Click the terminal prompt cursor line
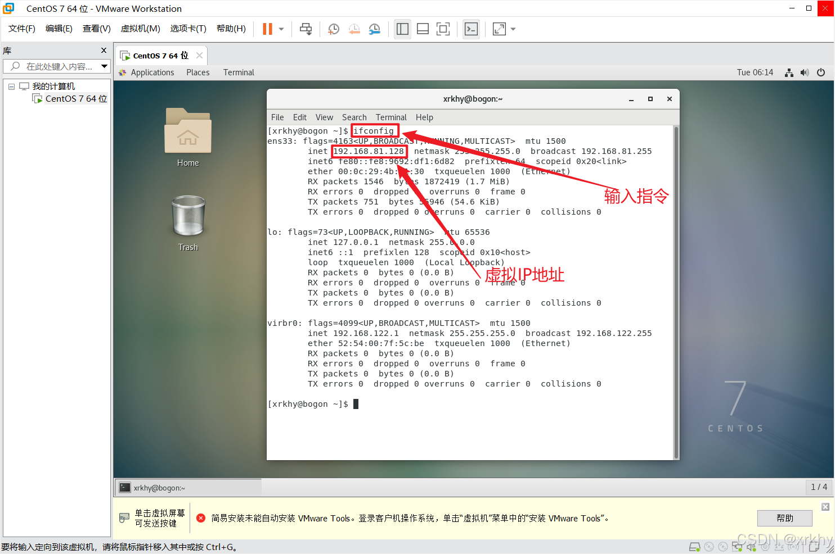Viewport: 835px width, 554px height. 313,404
